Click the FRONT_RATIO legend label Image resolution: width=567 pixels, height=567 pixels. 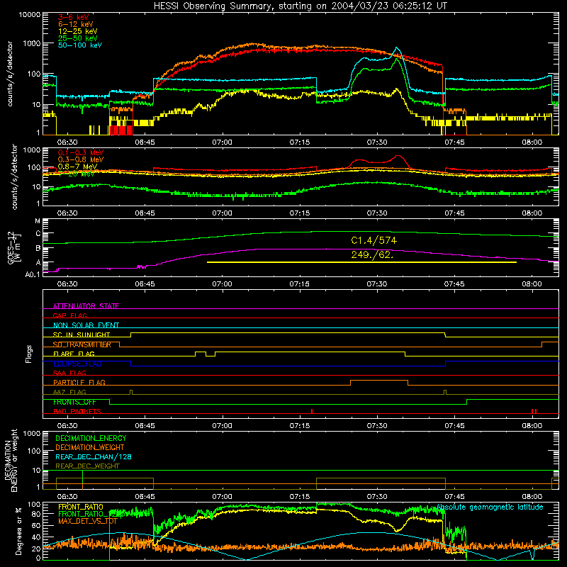click(81, 507)
